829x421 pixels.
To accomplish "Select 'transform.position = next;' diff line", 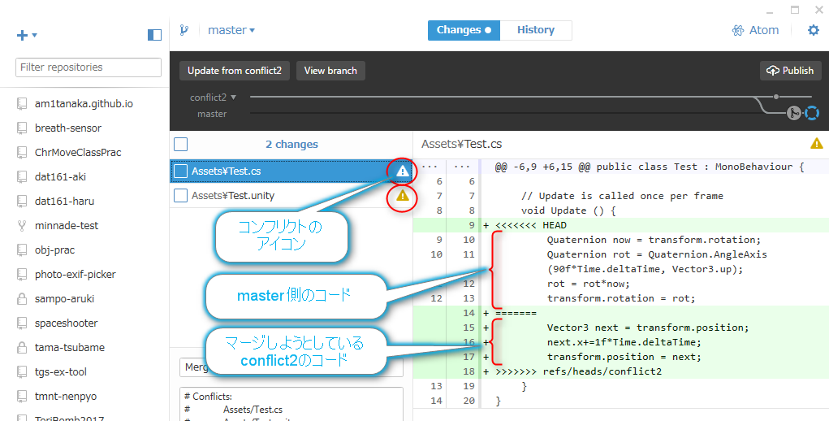I will 620,357.
